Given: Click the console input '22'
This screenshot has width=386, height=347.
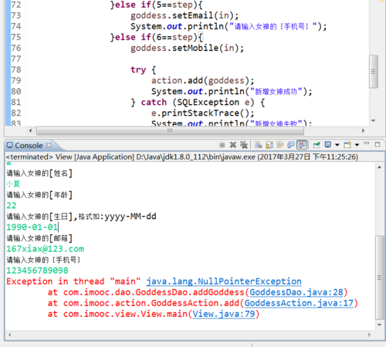Looking at the screenshot, I should click(12, 206).
